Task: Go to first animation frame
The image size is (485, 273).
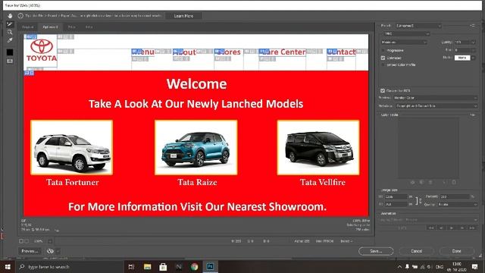Action: coord(431,227)
